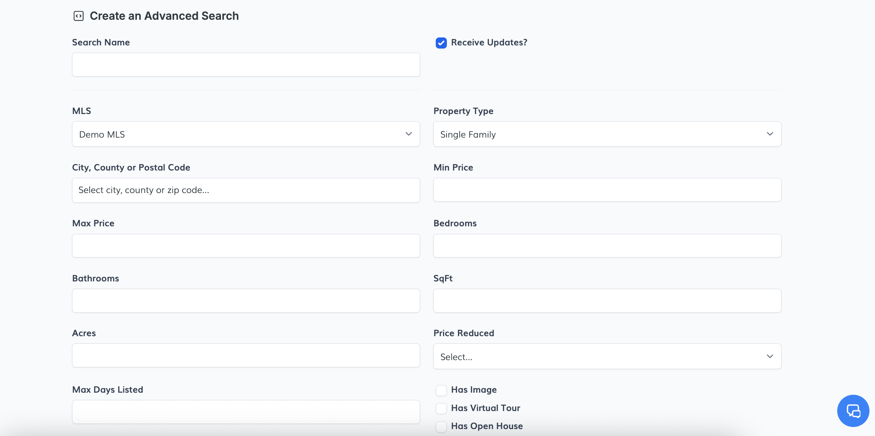Select the Acres input field
The height and width of the screenshot is (436, 875).
click(246, 356)
